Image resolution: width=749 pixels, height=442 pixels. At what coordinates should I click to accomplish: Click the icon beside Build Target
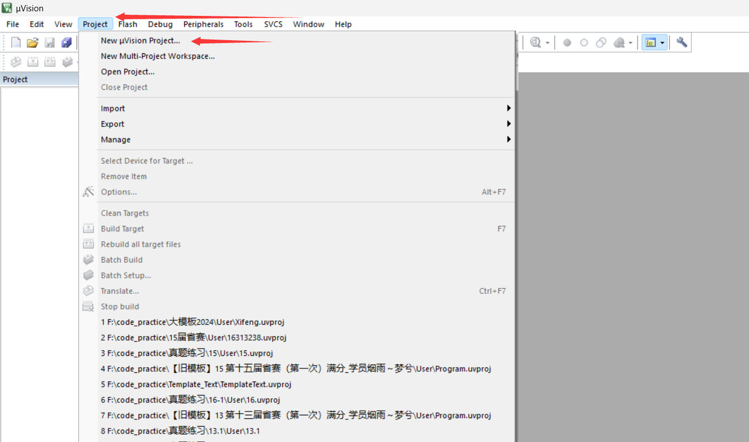coord(88,229)
